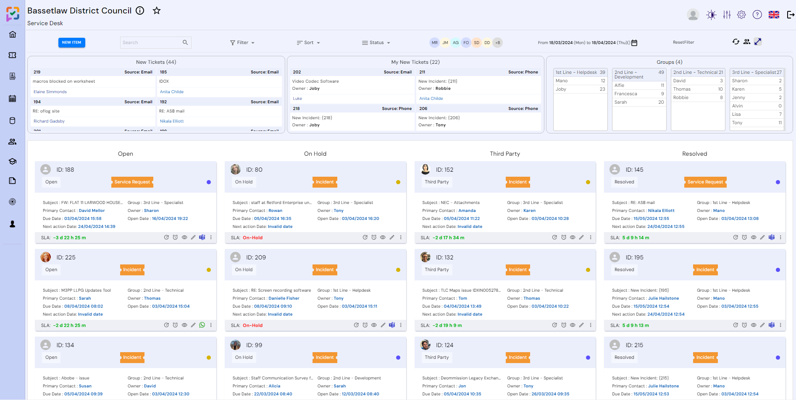Click history icon on ticket 152
The image size is (796, 400).
coord(554,238)
